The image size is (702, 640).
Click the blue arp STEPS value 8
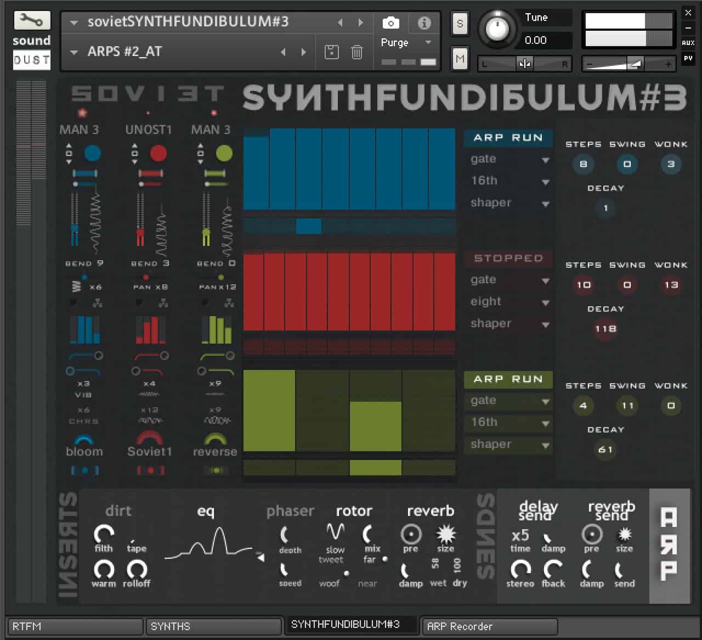coord(583,164)
